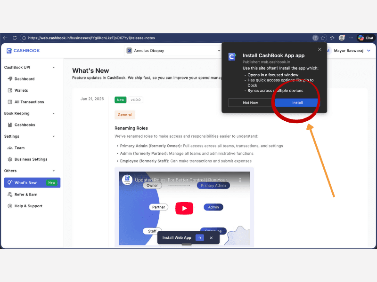Bookmark page with star icon
Image resolution: width=377 pixels, height=282 pixels.
pos(323,38)
